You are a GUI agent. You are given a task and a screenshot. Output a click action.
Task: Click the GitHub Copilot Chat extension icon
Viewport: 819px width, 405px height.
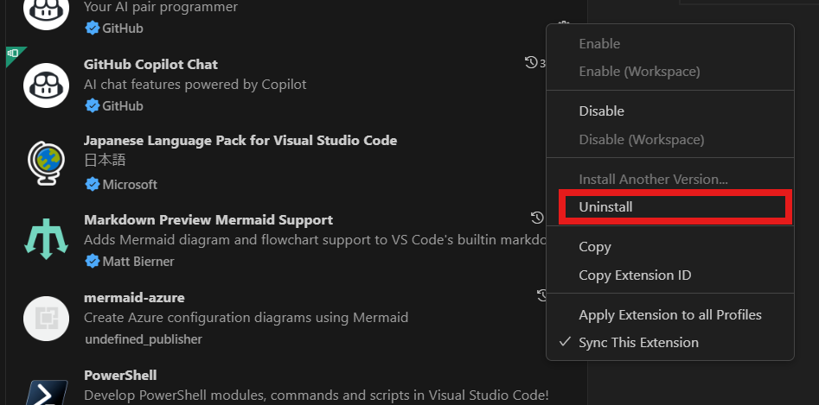tap(46, 85)
